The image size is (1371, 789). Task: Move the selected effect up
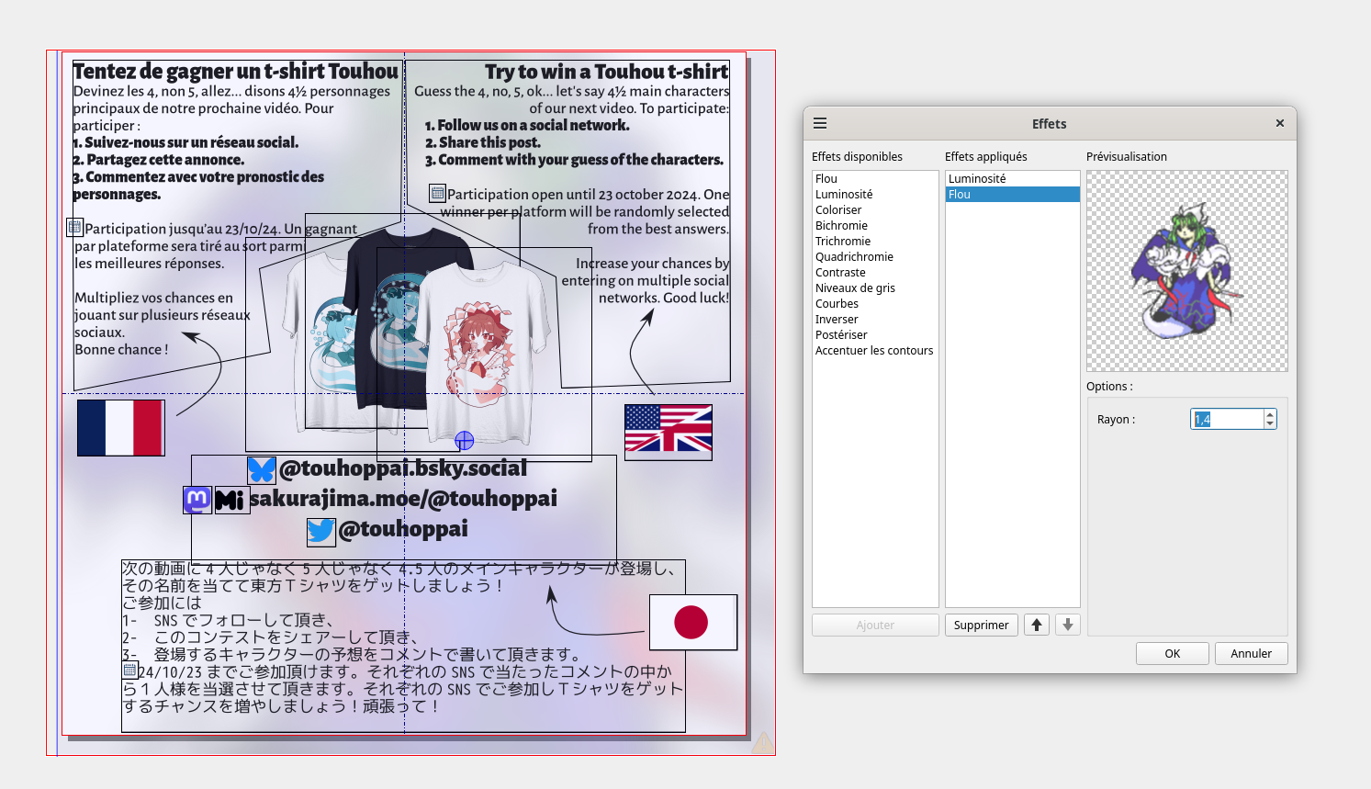pyautogui.click(x=1037, y=625)
